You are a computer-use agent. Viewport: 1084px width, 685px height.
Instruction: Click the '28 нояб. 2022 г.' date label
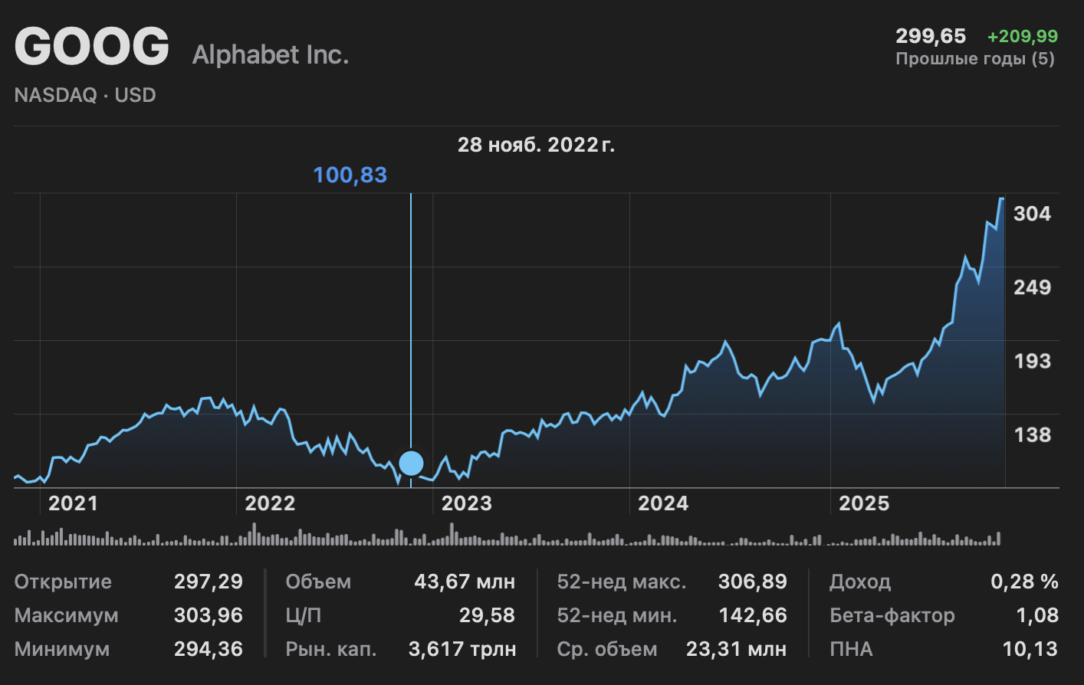[536, 145]
